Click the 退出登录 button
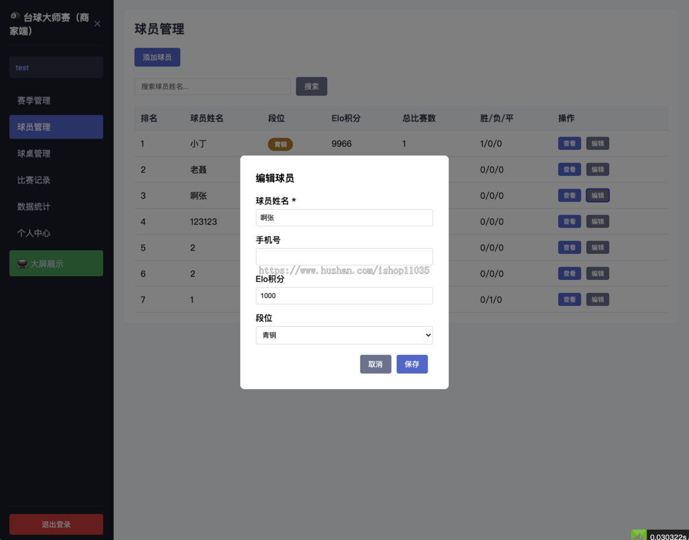Image resolution: width=689 pixels, height=540 pixels. (56, 525)
